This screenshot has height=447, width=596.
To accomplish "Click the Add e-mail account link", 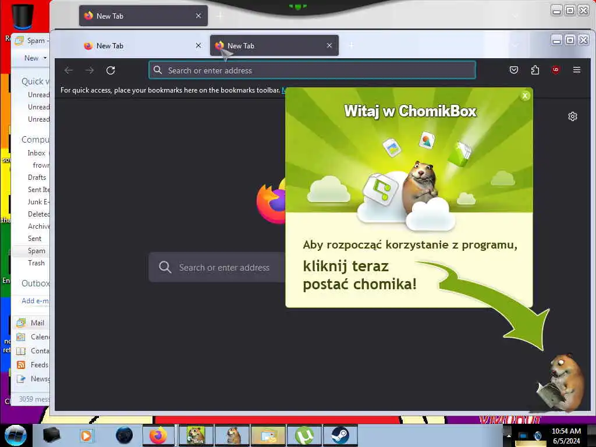I will point(36,301).
